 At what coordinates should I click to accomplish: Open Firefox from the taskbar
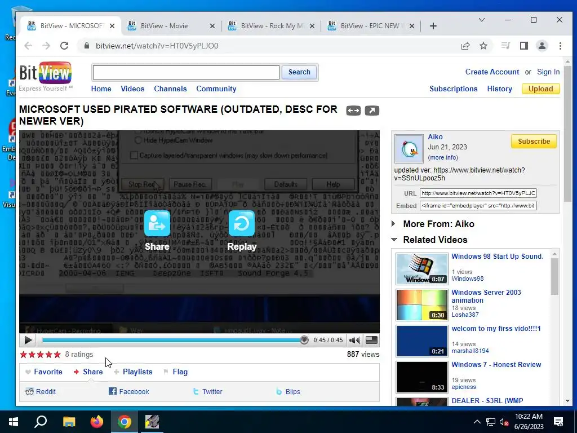[x=97, y=422]
